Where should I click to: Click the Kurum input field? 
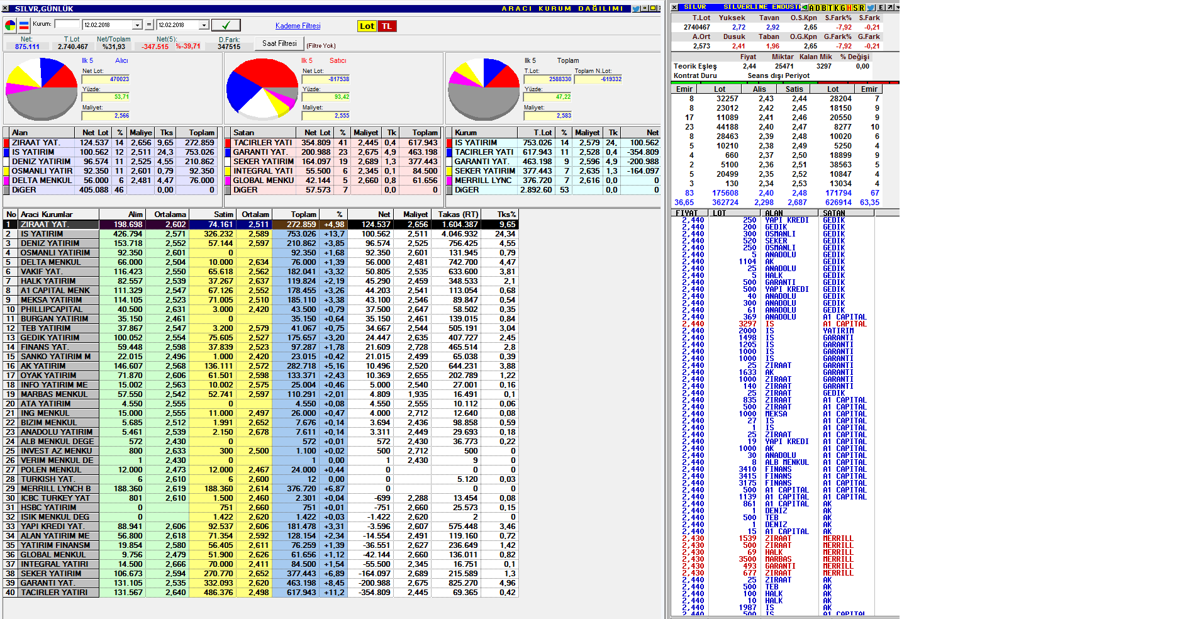[x=67, y=25]
